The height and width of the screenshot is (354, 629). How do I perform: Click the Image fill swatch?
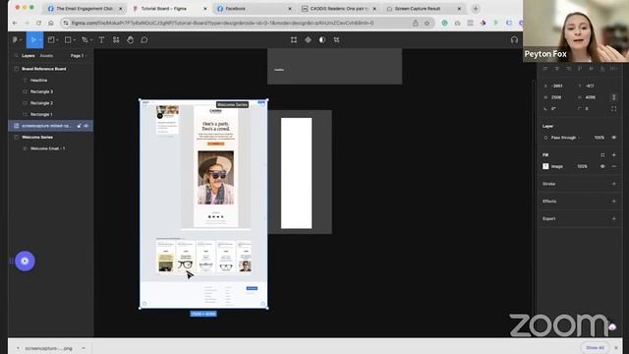[545, 166]
